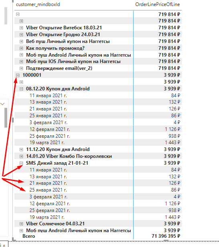The image size is (219, 247).
Task: Collapse SMS Дикий запад 21-01-21
Action: click(21, 163)
